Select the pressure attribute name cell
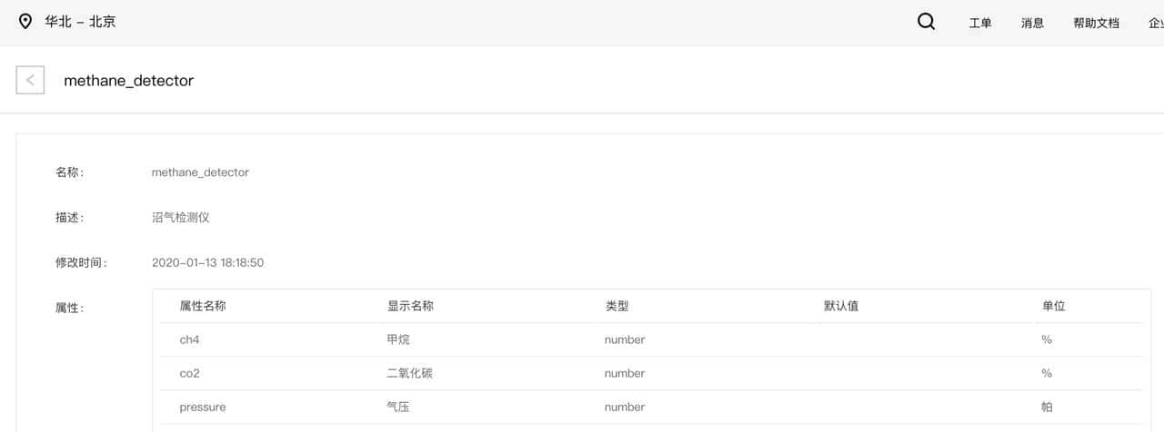This screenshot has height=432, width=1164. pos(203,407)
